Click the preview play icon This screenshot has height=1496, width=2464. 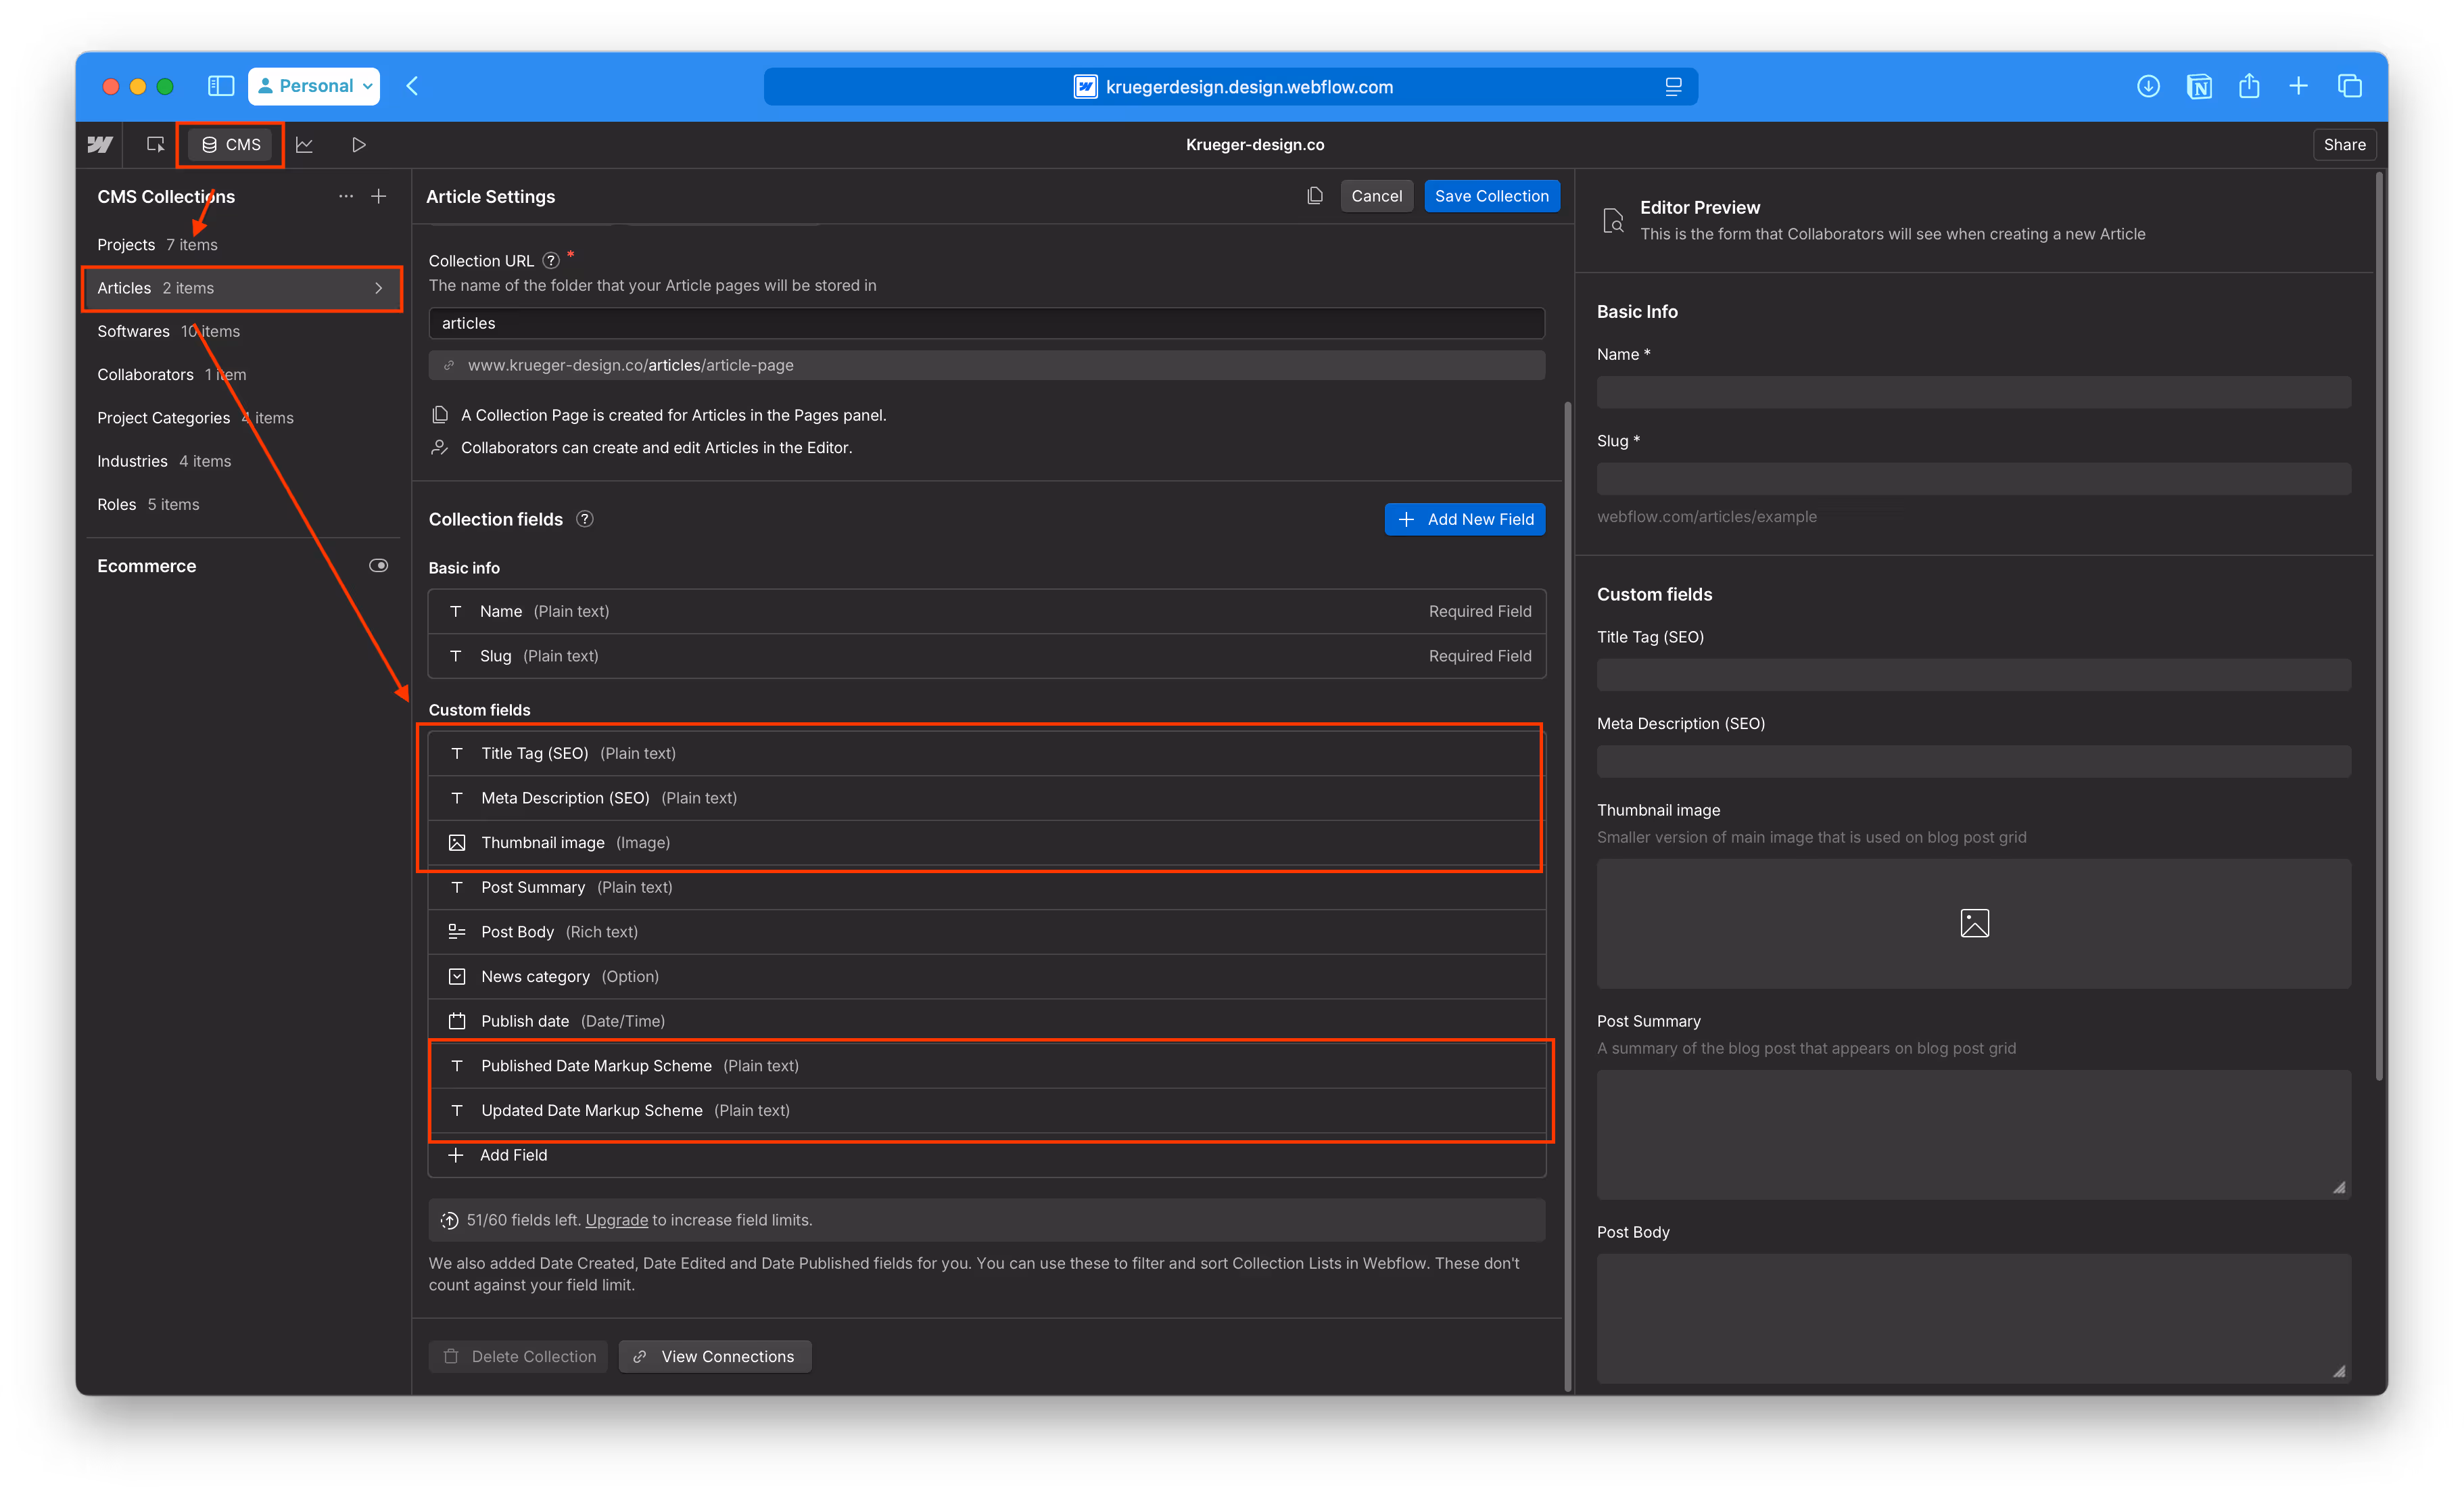359,145
